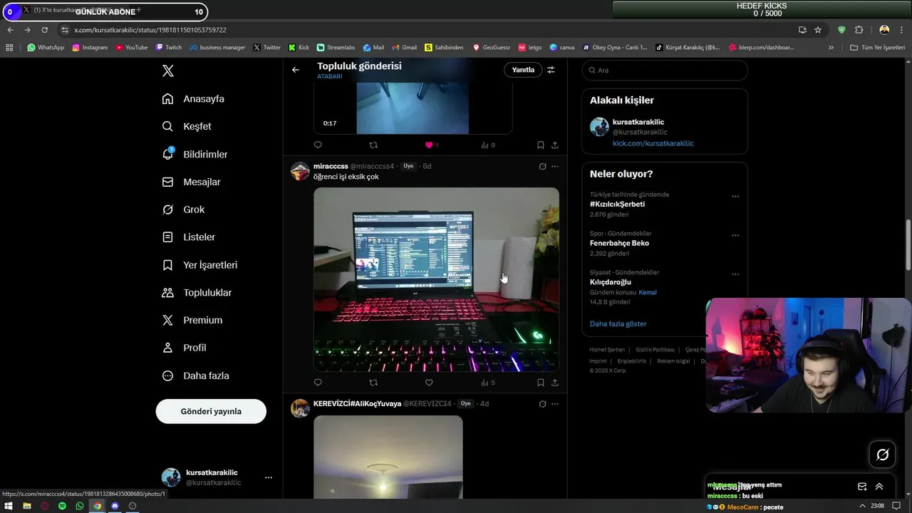The image size is (912, 513).
Task: Open account menu dots beside kursatkarakilic
Action: (268, 477)
